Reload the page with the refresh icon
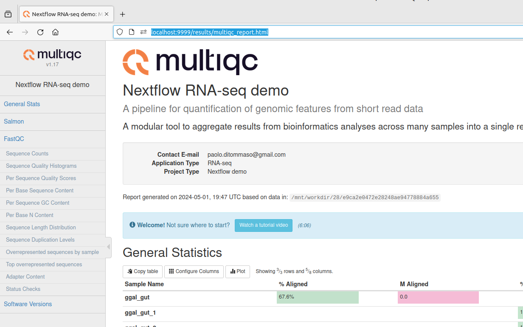This screenshot has height=327, width=523. (x=40, y=32)
